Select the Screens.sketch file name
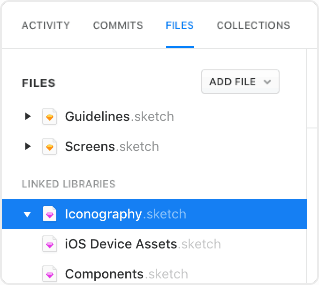The height and width of the screenshot is (285, 319). [112, 147]
